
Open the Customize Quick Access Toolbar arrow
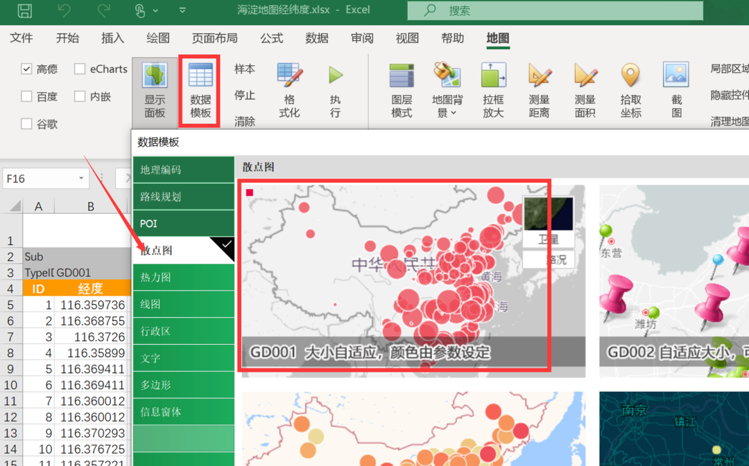pyautogui.click(x=182, y=10)
